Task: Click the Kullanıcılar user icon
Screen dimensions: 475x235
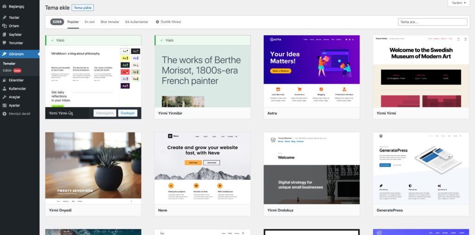Action: tap(4, 89)
